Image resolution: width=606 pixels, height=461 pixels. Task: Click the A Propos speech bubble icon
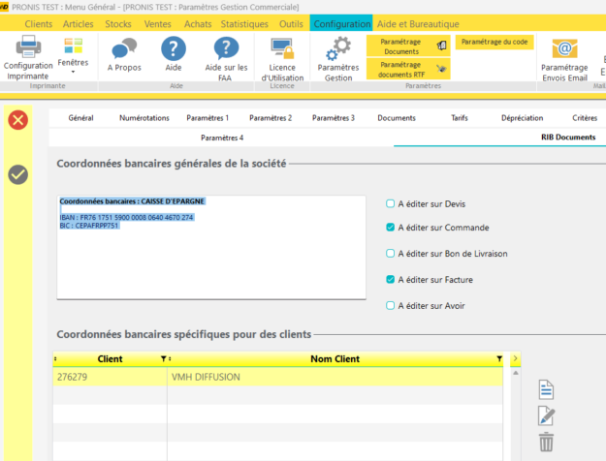(x=124, y=48)
